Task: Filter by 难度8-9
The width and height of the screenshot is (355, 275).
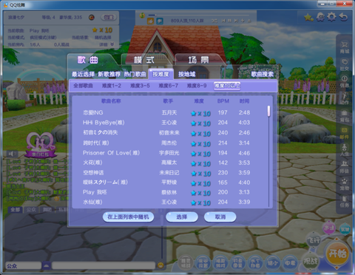Action: click(x=197, y=86)
